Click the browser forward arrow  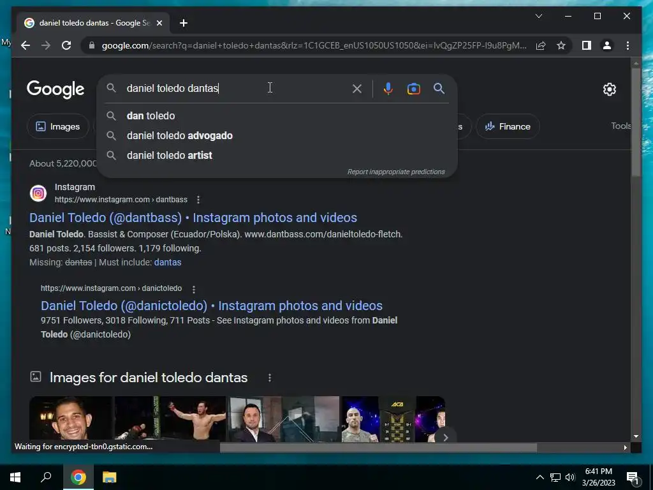pos(46,45)
